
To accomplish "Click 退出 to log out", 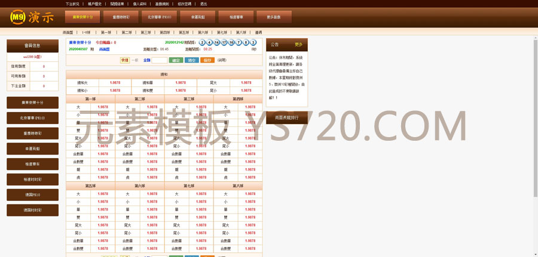I will click(x=203, y=4).
